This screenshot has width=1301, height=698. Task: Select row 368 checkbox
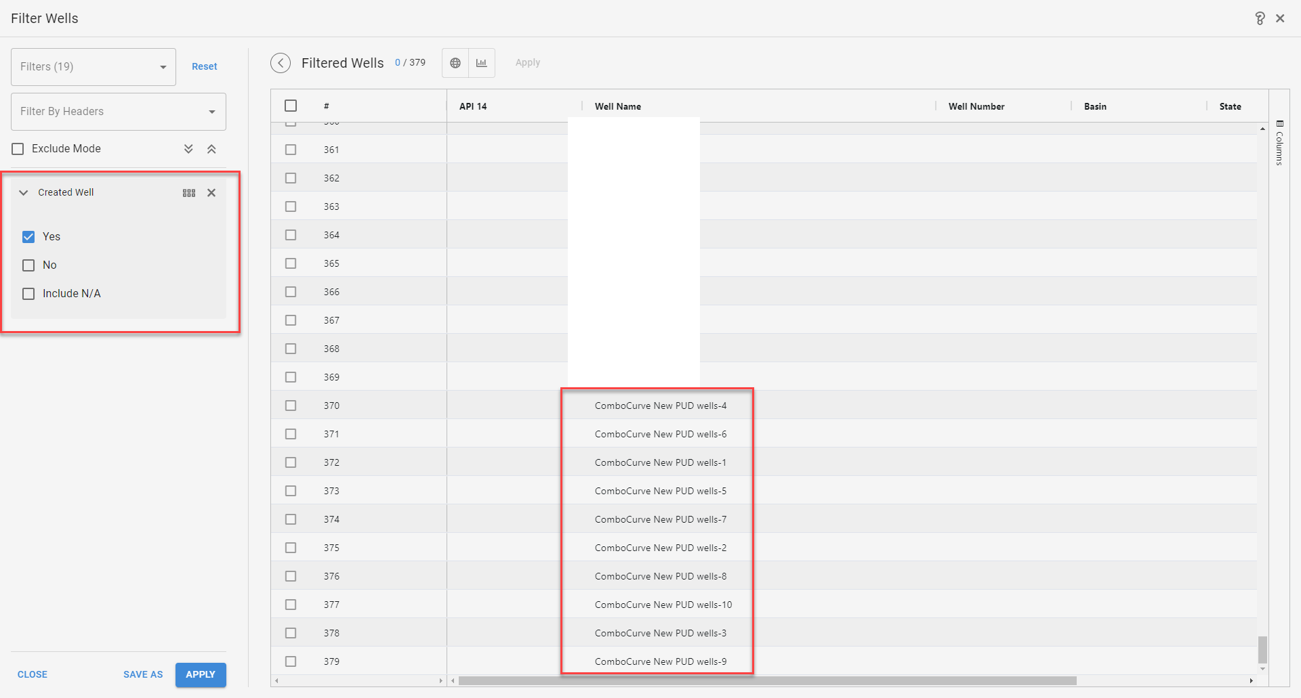(x=291, y=349)
